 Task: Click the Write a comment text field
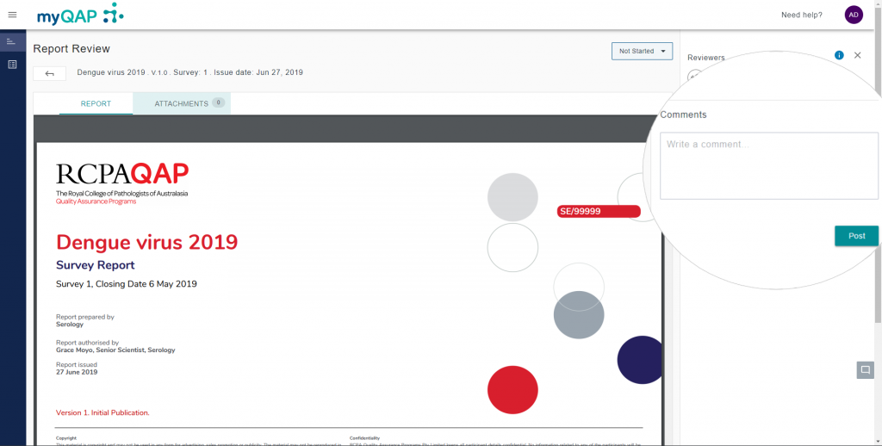tap(769, 166)
